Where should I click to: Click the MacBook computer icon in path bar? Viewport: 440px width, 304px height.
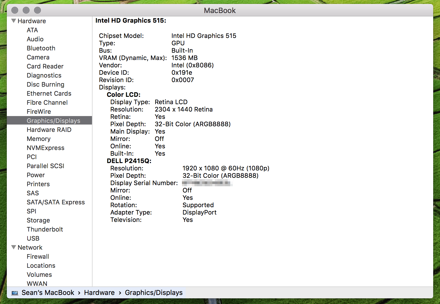tap(15, 293)
